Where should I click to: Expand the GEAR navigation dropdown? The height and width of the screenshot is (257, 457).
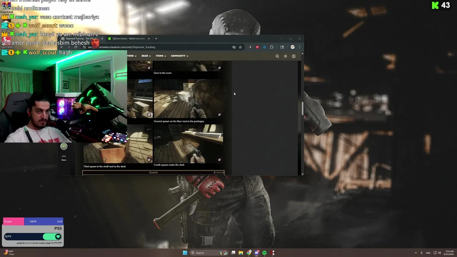146,56
